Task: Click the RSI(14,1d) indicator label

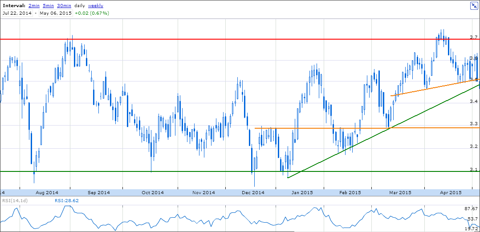Action: 16,201
